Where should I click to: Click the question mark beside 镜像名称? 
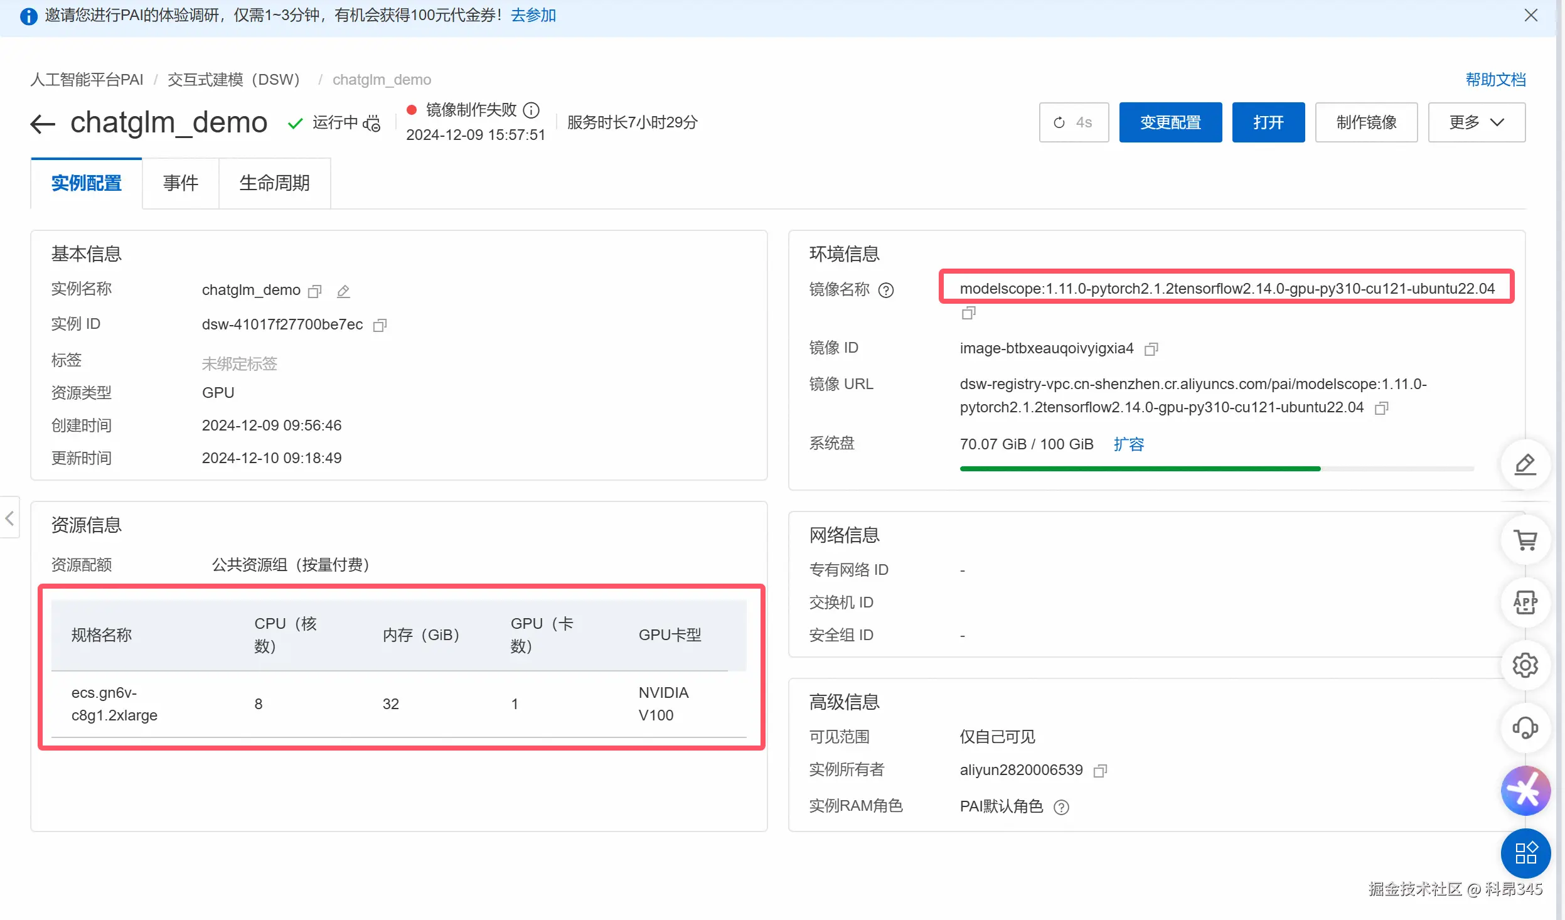click(x=886, y=290)
